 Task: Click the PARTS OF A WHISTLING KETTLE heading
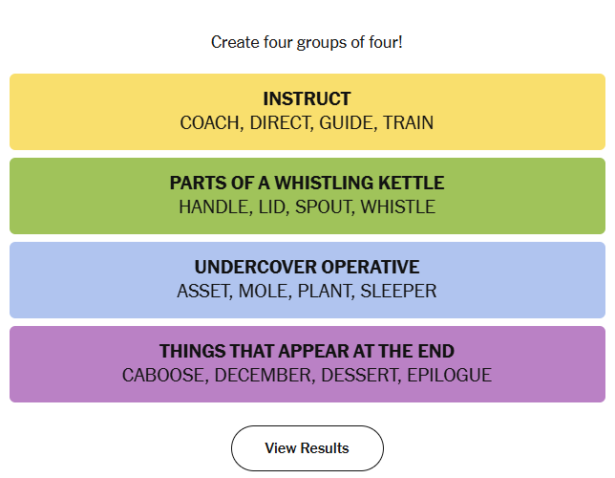[307, 183]
